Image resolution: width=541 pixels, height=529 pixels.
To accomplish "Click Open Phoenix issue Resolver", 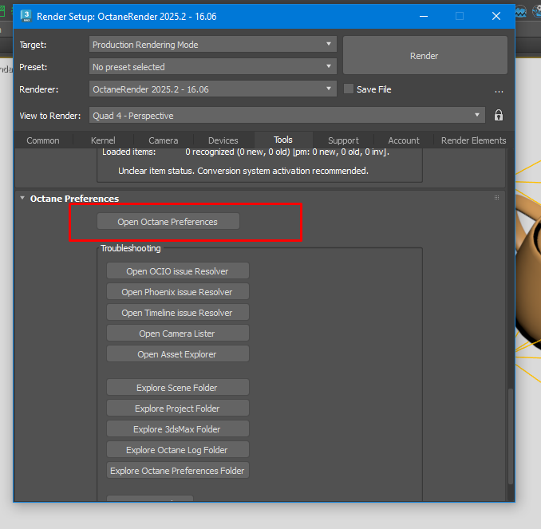I will click(x=178, y=291).
